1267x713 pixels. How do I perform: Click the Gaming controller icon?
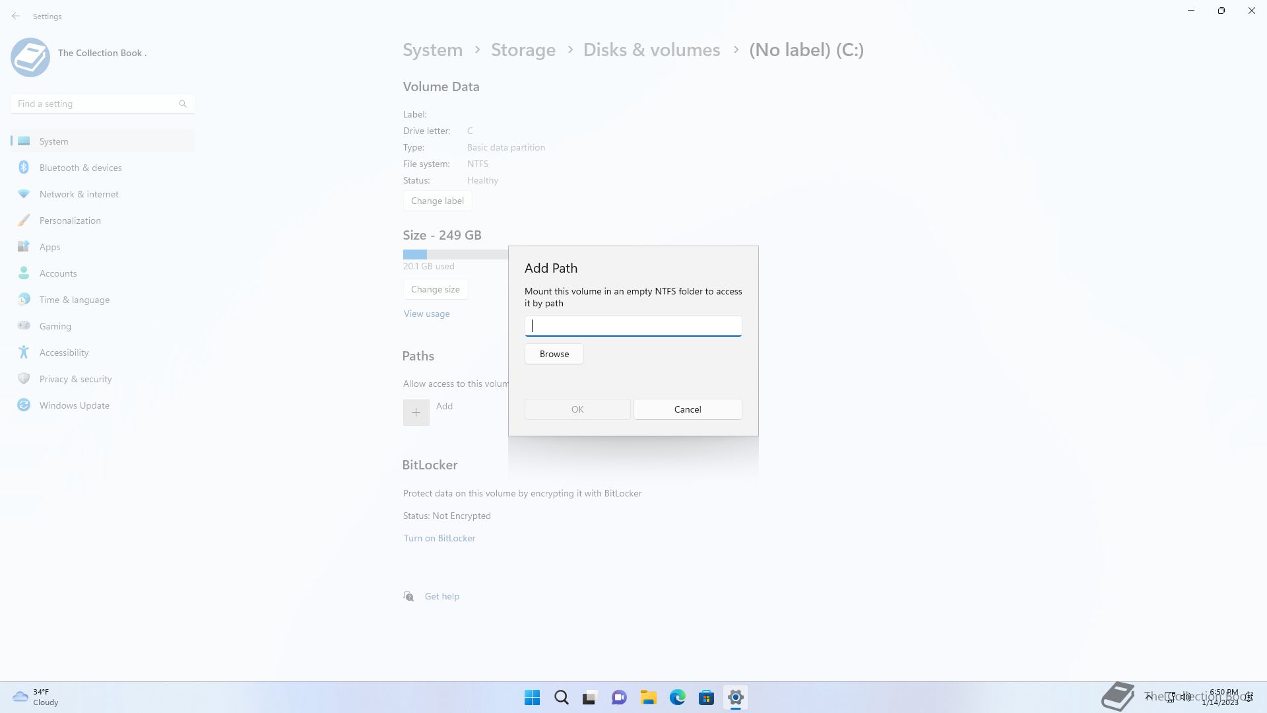pos(24,325)
